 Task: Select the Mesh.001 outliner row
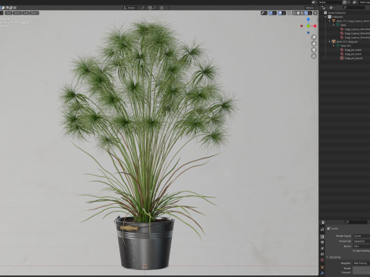[x=345, y=45]
